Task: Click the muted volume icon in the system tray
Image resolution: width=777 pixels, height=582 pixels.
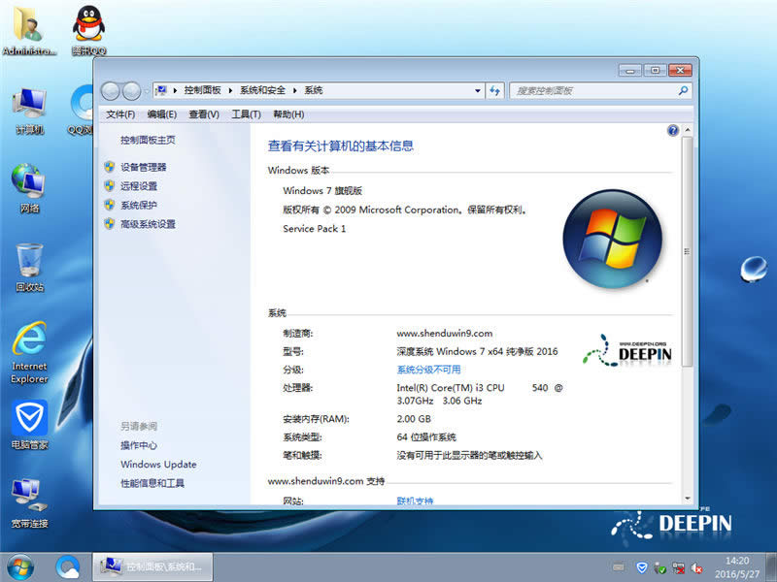Action: 694,568
